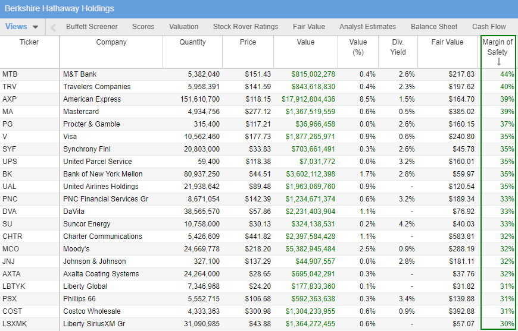
Task: Select the CHTR ticker cell
Action: (13, 237)
